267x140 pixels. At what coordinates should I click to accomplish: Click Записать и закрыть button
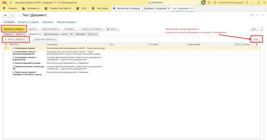click(x=14, y=29)
